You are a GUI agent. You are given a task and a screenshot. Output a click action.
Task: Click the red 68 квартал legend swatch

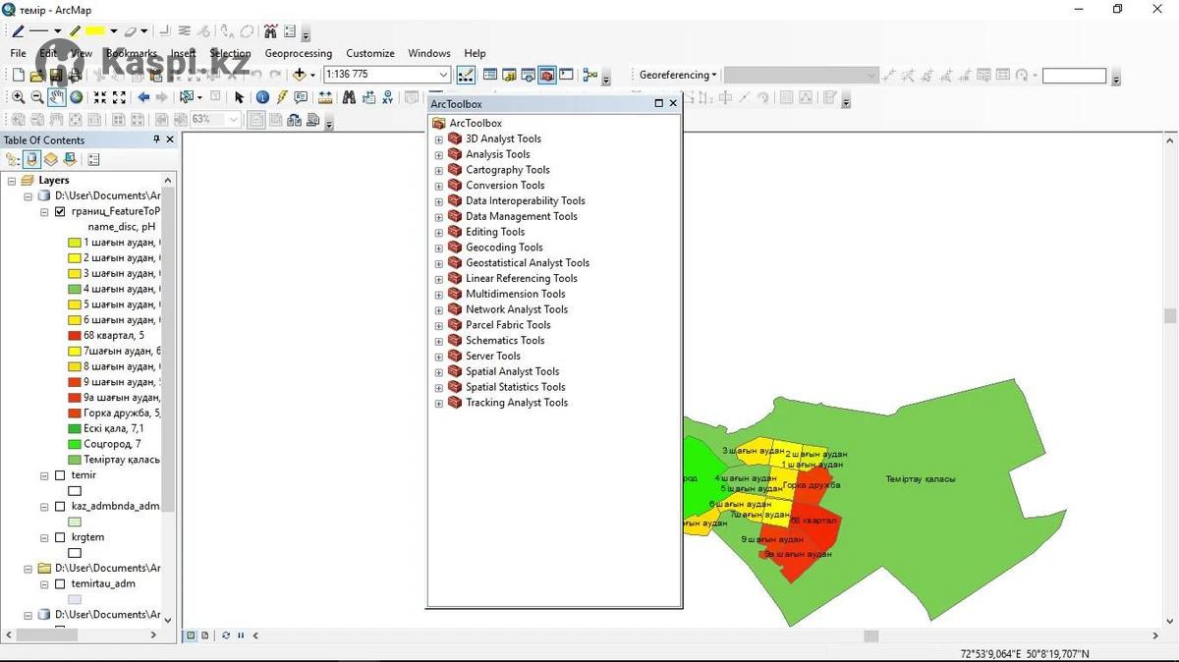pos(75,336)
